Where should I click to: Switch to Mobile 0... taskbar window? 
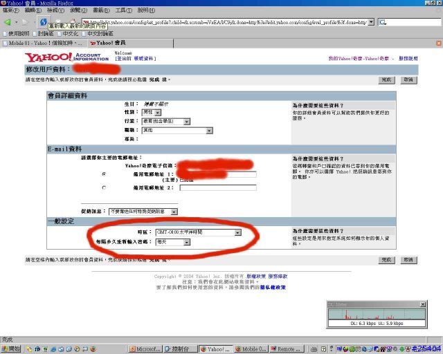click(x=251, y=349)
